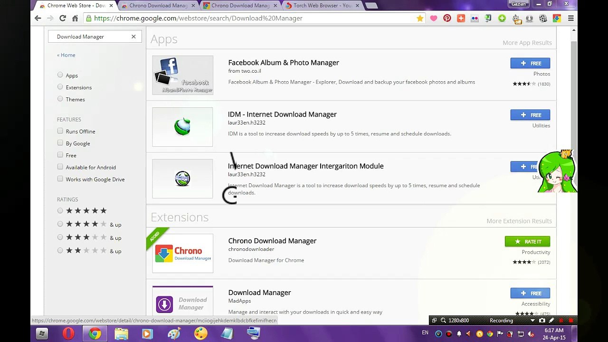Image resolution: width=608 pixels, height=342 pixels.
Task: Check Works with Google Drive filter
Action: tap(60, 179)
